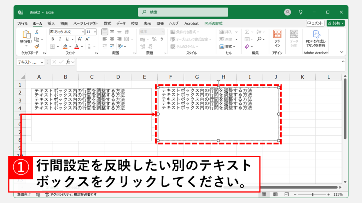Click the Adobe PDF create and share icon

pyautogui.click(x=316, y=38)
